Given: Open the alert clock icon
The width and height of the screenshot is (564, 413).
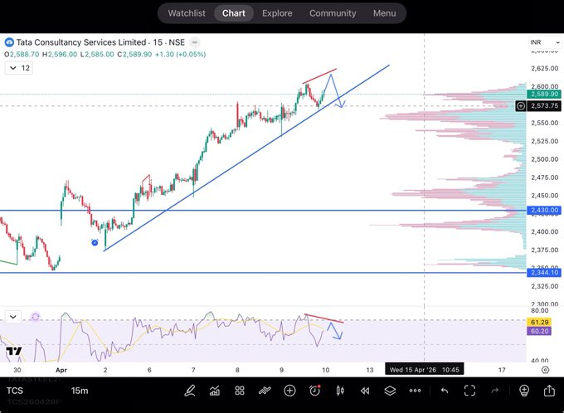Looking at the screenshot, I should click(x=314, y=391).
